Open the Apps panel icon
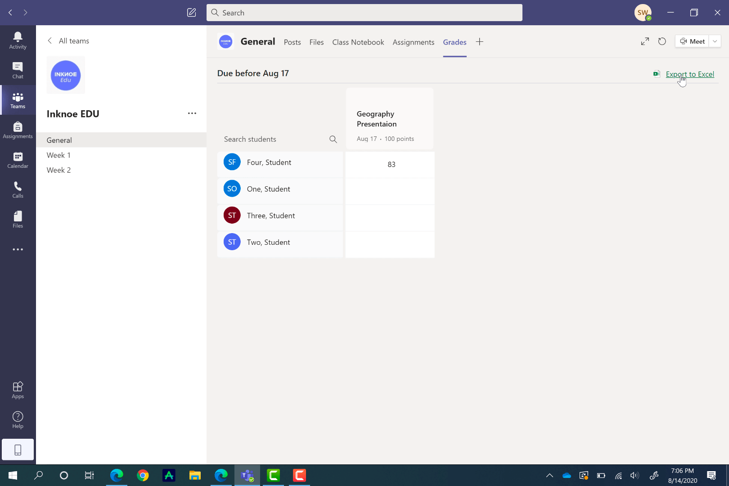 tap(18, 389)
